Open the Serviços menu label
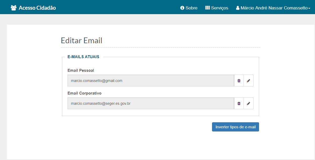 pos(220,8)
